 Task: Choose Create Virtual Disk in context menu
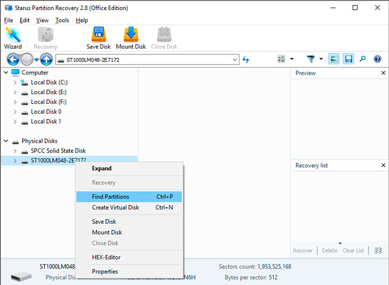pos(129,207)
